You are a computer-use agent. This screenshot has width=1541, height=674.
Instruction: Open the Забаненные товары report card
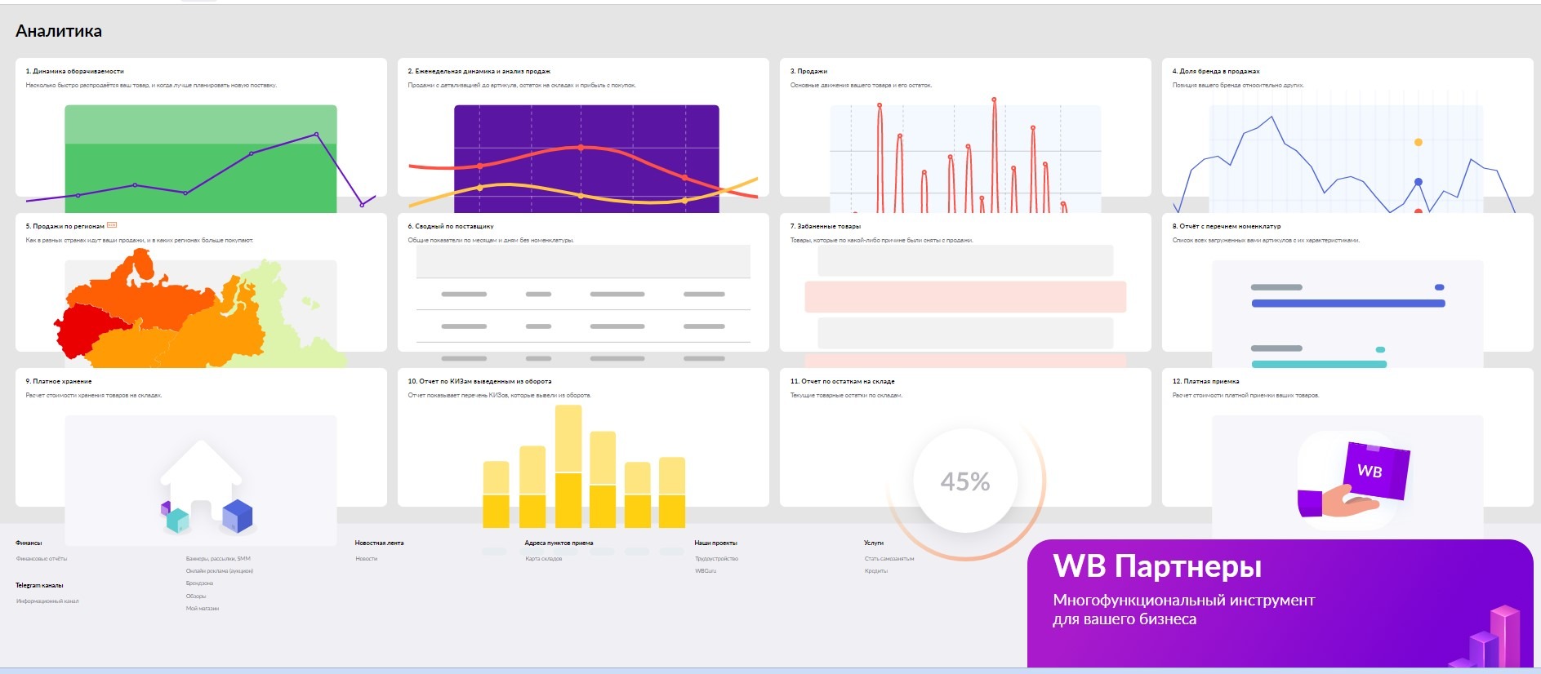pyautogui.click(x=965, y=282)
